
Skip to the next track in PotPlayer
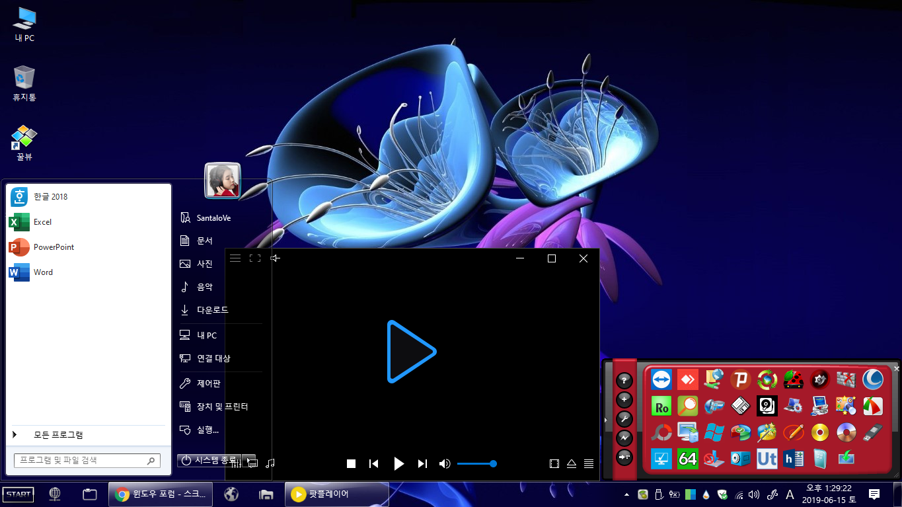[x=423, y=464]
